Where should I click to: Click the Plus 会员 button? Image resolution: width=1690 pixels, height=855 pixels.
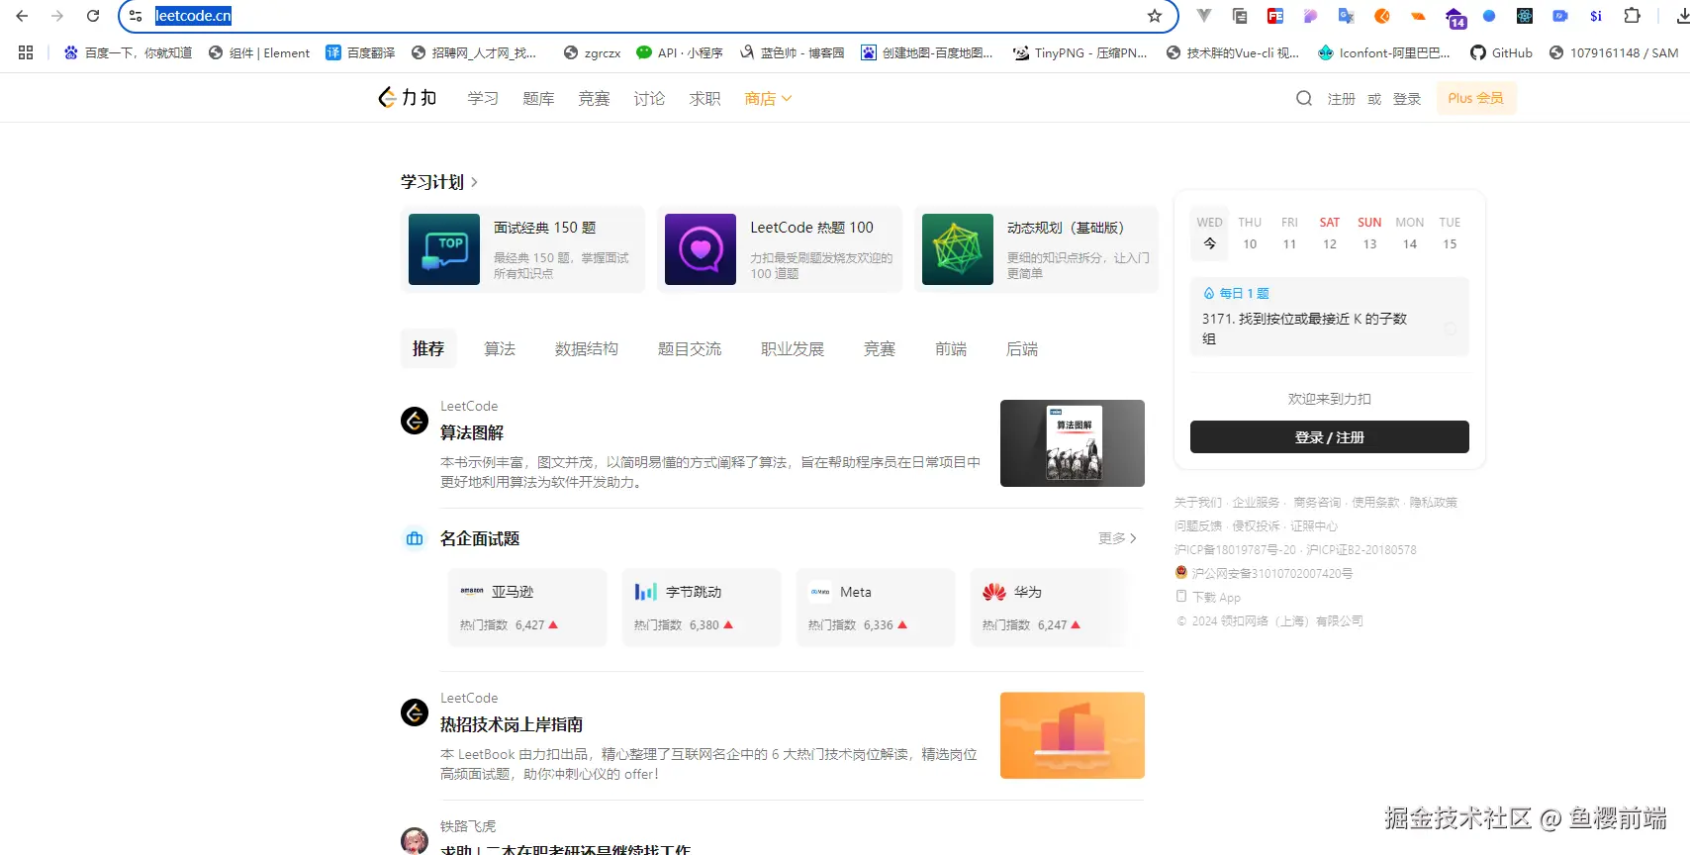click(x=1475, y=98)
